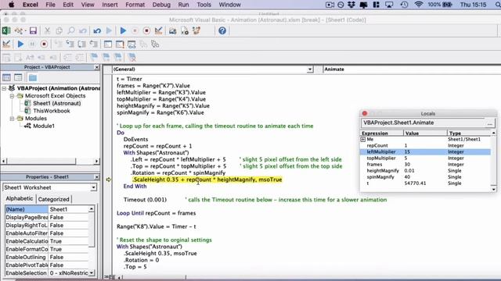Open the Locals Window from the Debug toolbar
Viewport: 501px width, 281px height.
[108, 44]
